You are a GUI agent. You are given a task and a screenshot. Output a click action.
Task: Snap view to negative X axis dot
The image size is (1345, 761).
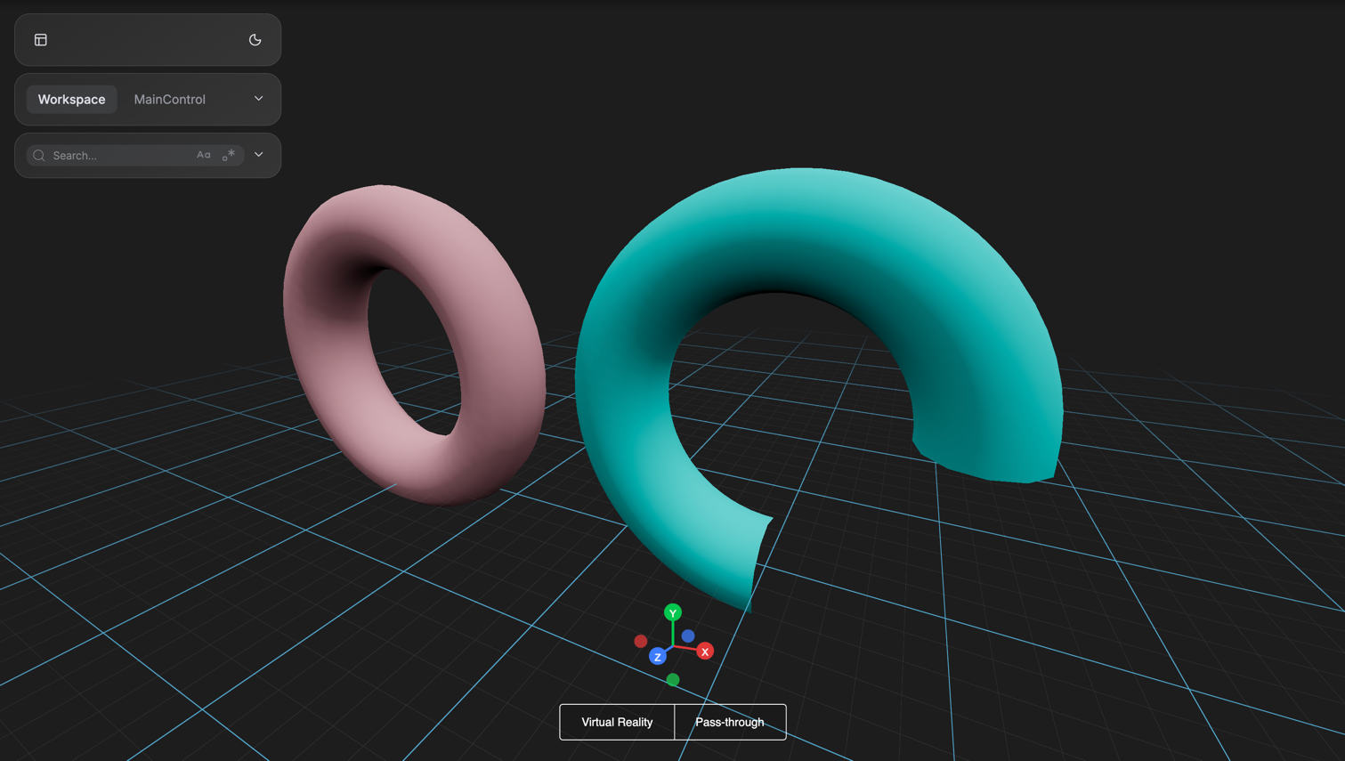coord(641,641)
